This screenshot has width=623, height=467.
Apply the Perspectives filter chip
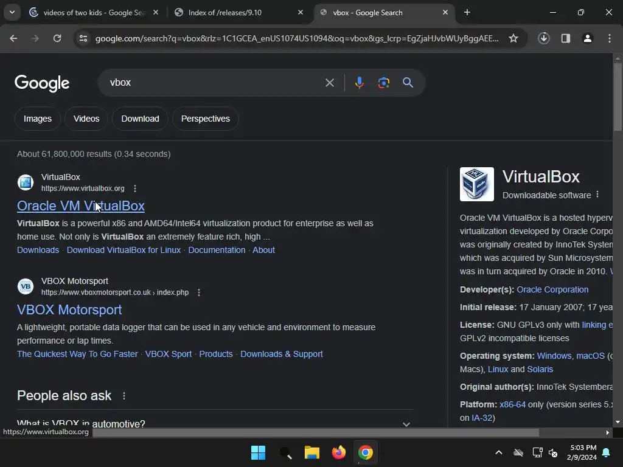206,119
